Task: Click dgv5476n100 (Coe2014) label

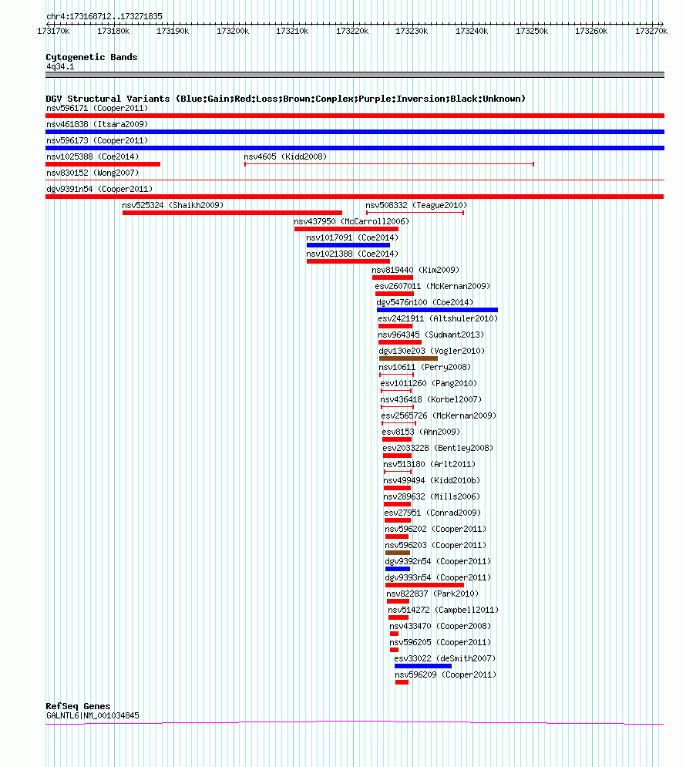Action: (425, 302)
